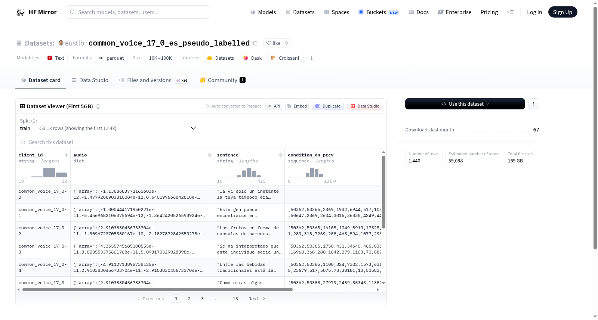This screenshot has height=320, width=598.
Task: Open Buckets in the top navigation
Action: [x=379, y=12]
